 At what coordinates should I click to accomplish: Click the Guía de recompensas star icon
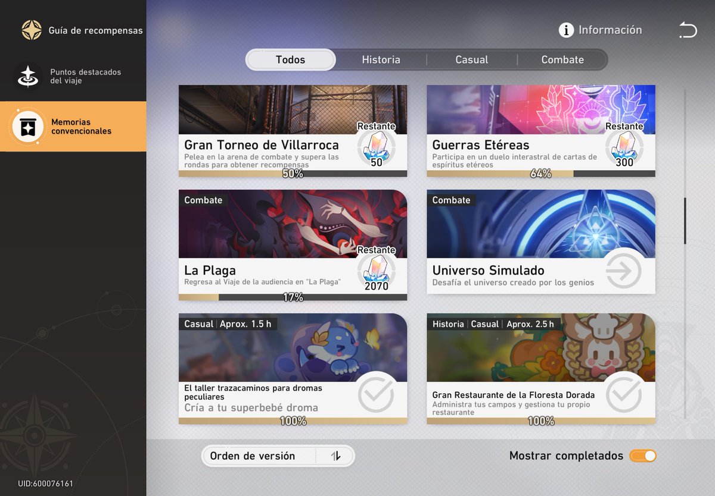(32, 30)
